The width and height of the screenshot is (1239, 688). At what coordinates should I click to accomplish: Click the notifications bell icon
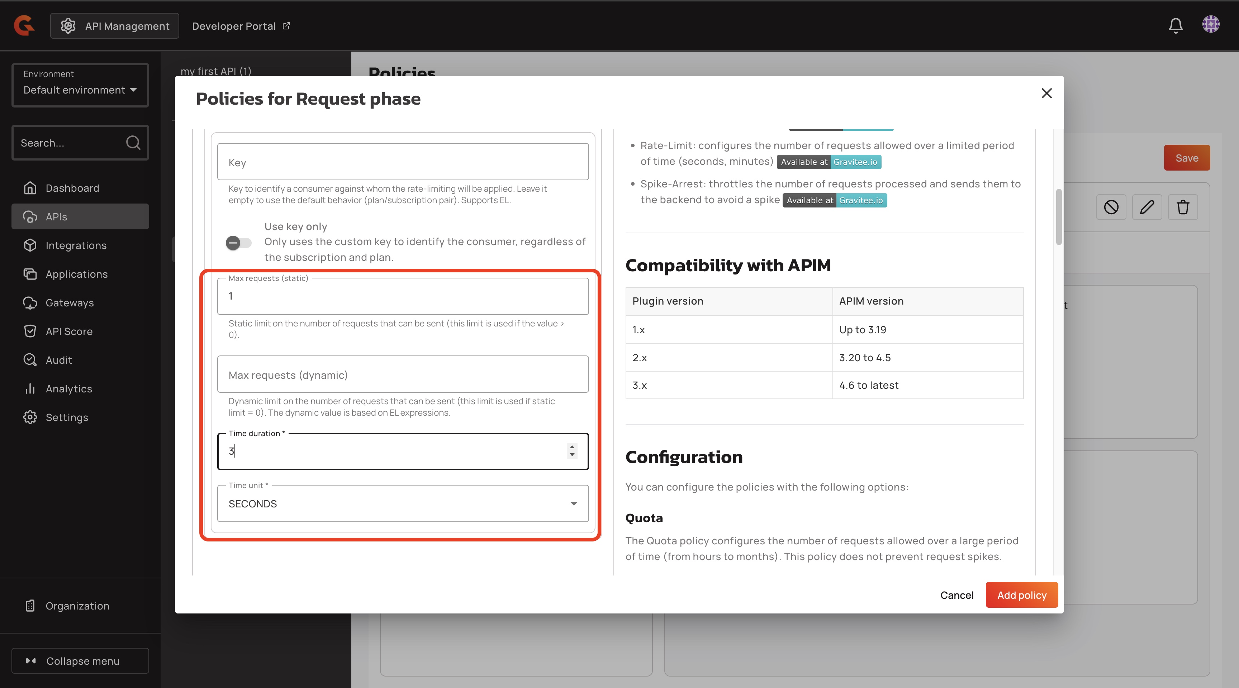[x=1176, y=25]
